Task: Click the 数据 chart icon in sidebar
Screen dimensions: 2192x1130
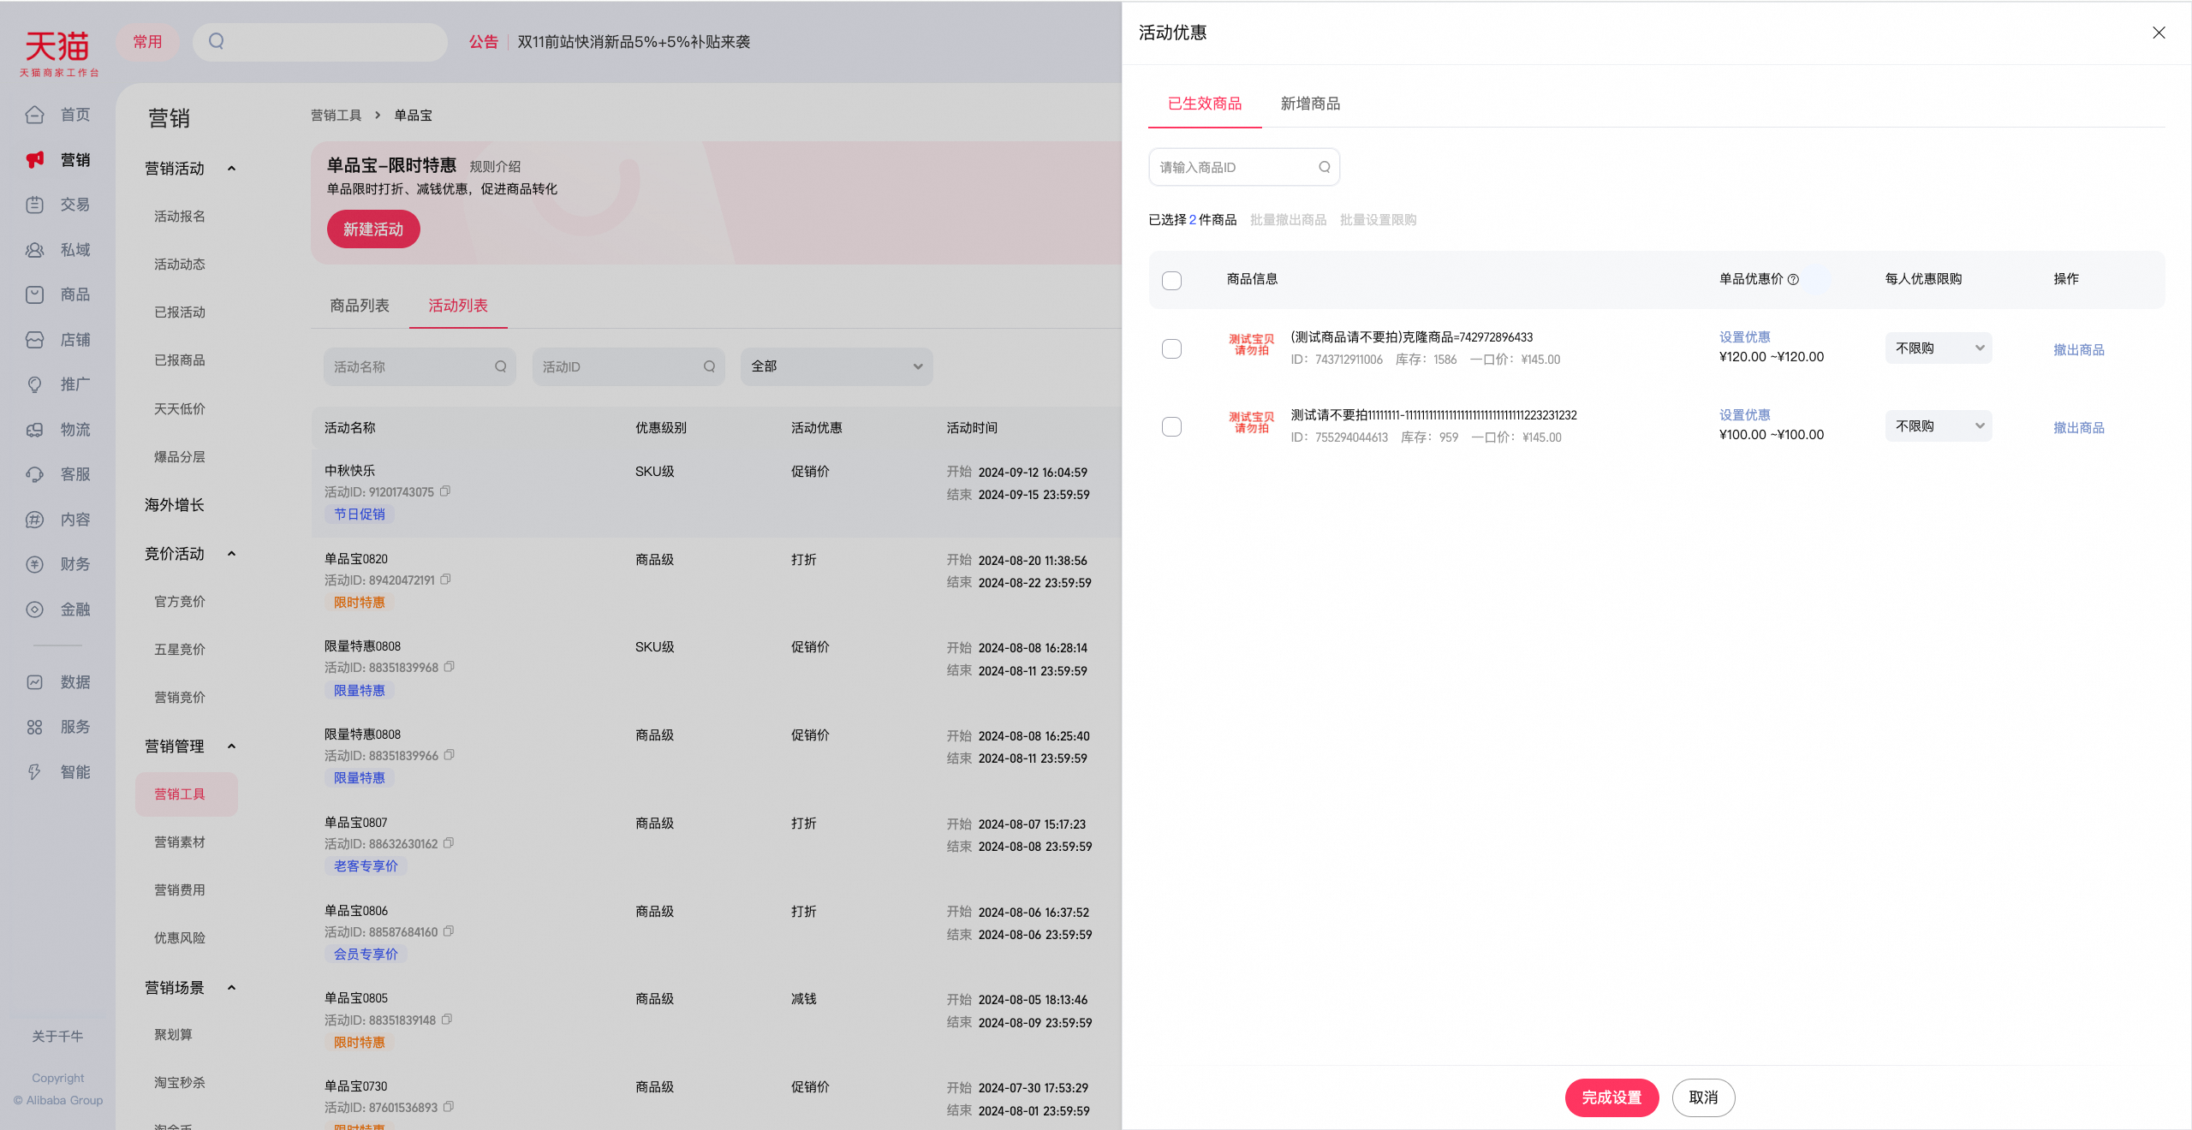Action: 34,682
